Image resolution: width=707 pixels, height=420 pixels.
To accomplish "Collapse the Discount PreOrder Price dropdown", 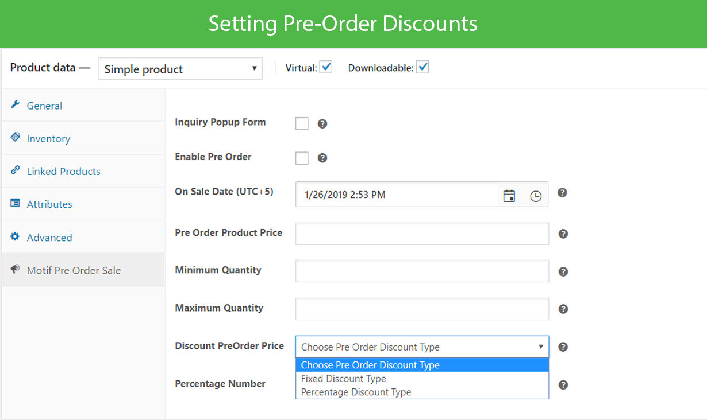I will [x=422, y=347].
